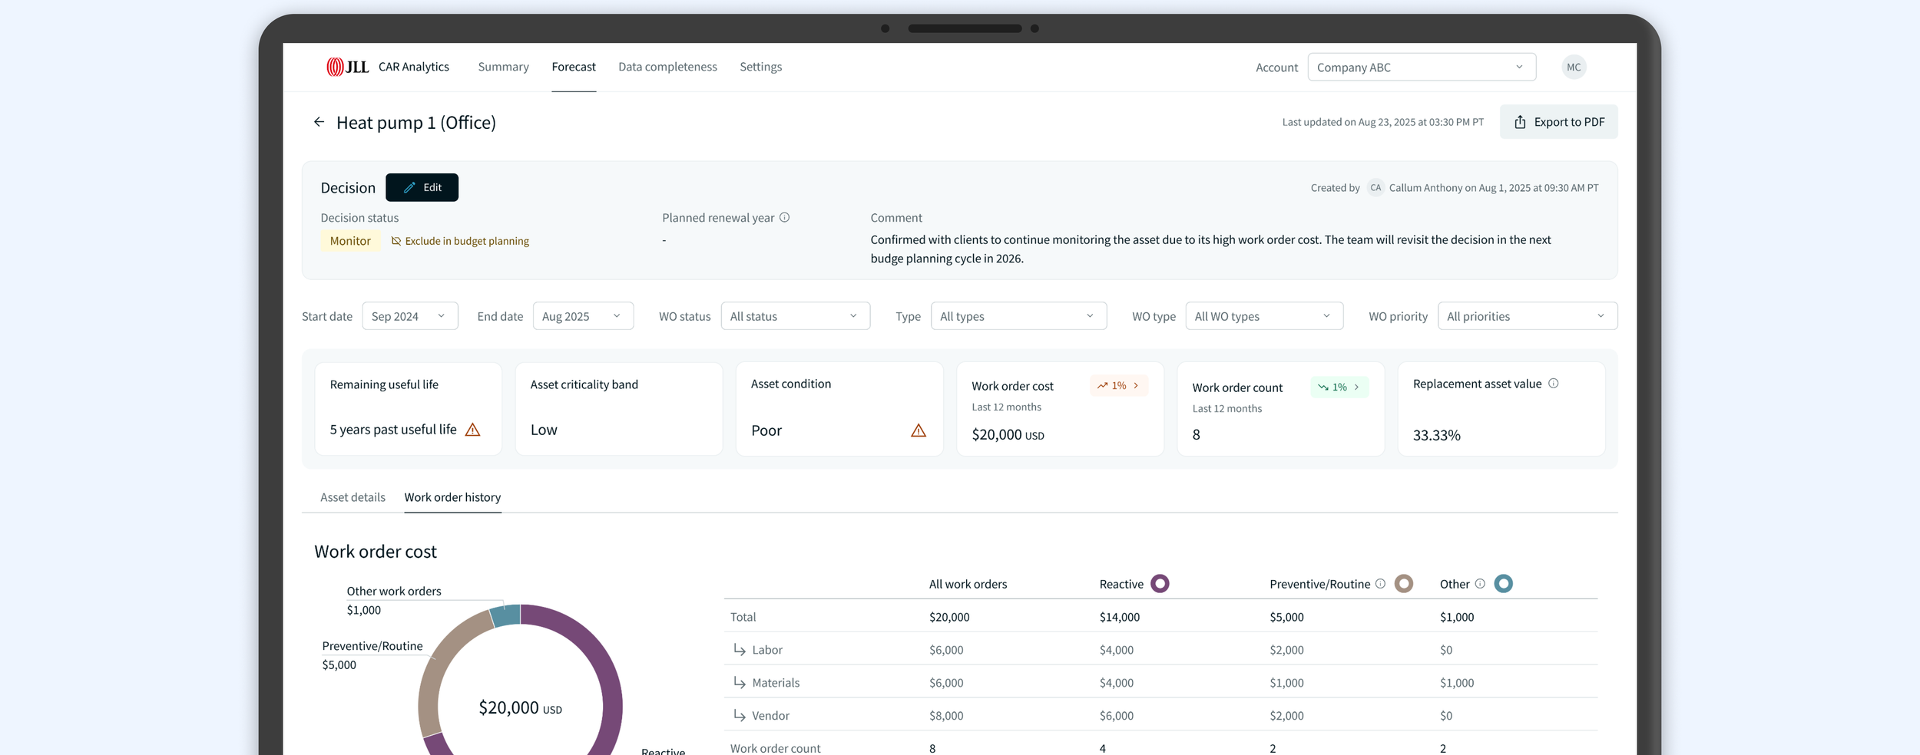The width and height of the screenshot is (1920, 755).
Task: Open the Type All types dropdown
Action: tap(1018, 316)
